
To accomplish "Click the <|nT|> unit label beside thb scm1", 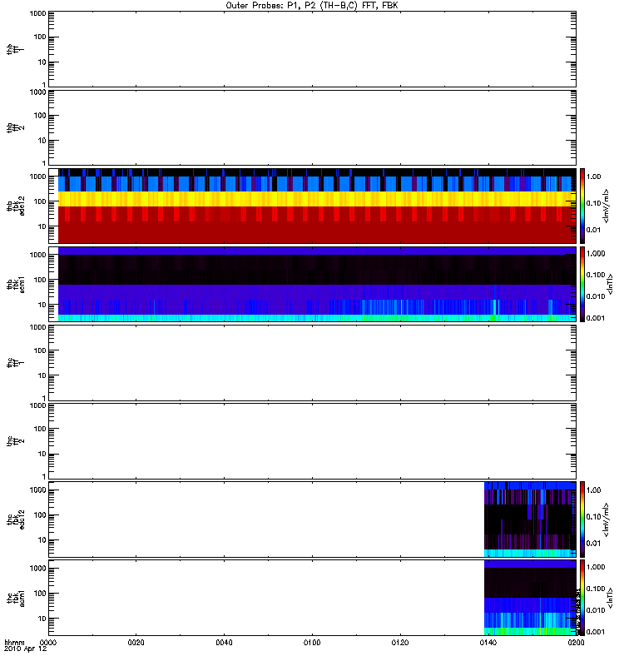I will click(x=610, y=284).
